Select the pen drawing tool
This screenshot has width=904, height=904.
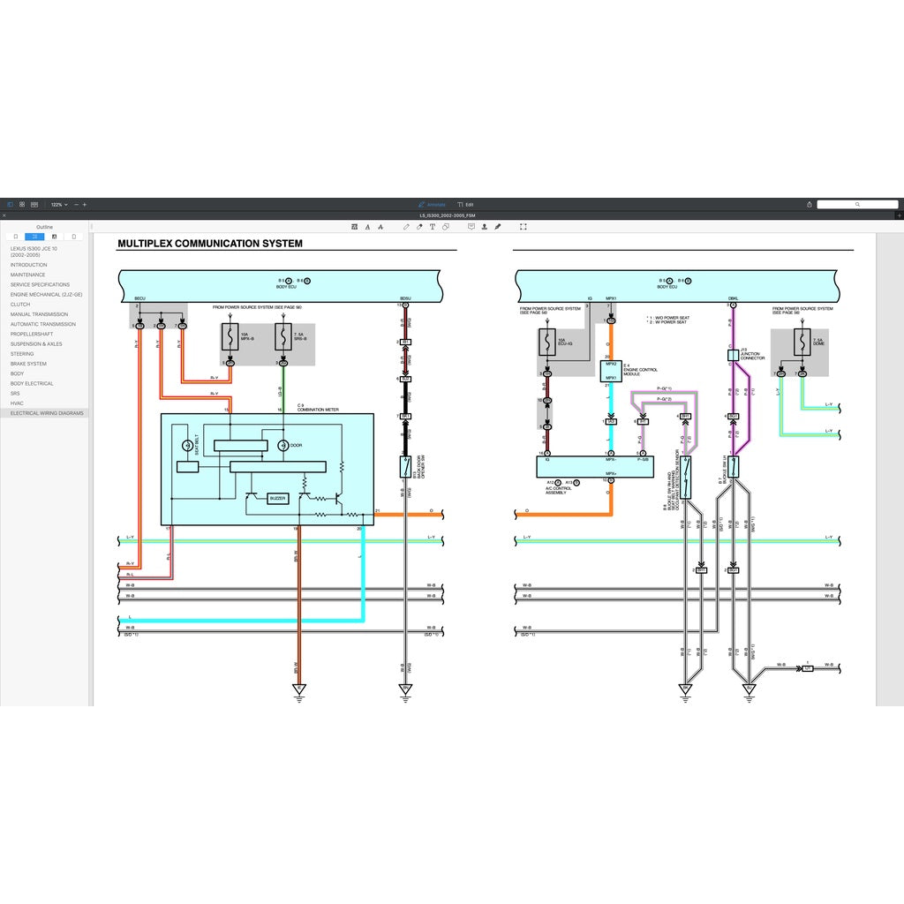[x=406, y=227]
